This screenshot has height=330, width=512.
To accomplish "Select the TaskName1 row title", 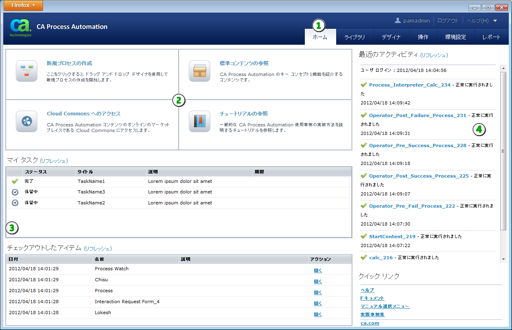I will (91, 181).
